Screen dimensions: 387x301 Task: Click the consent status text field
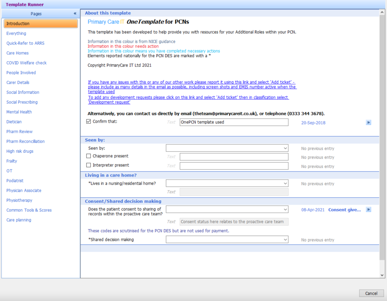point(234,222)
